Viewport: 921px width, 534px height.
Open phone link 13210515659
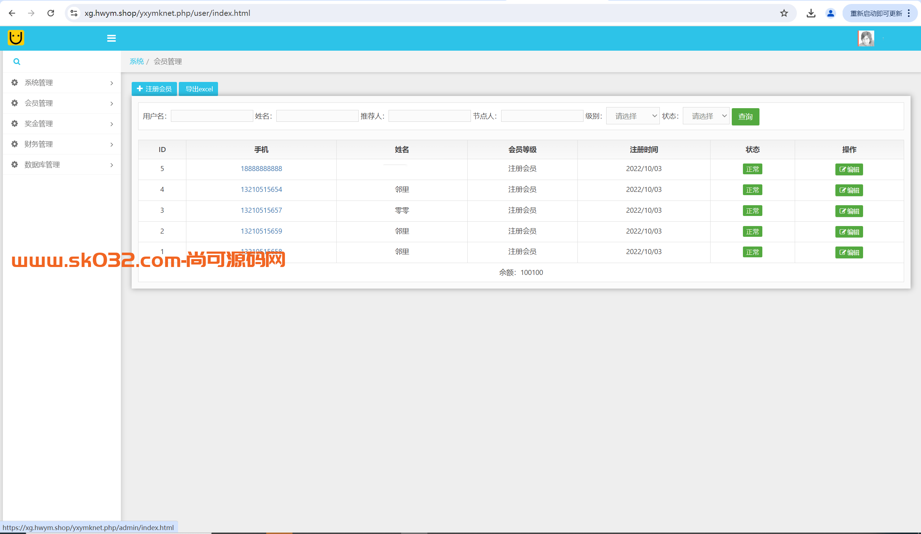[x=261, y=231]
